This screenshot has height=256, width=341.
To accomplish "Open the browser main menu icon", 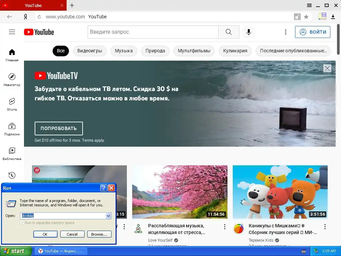I will click(309, 5).
